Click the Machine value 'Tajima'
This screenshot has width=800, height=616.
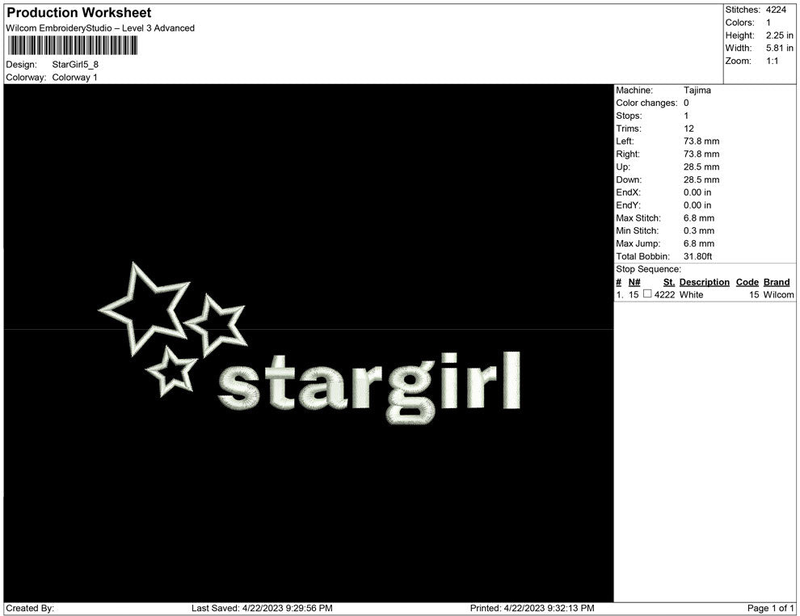coord(697,90)
